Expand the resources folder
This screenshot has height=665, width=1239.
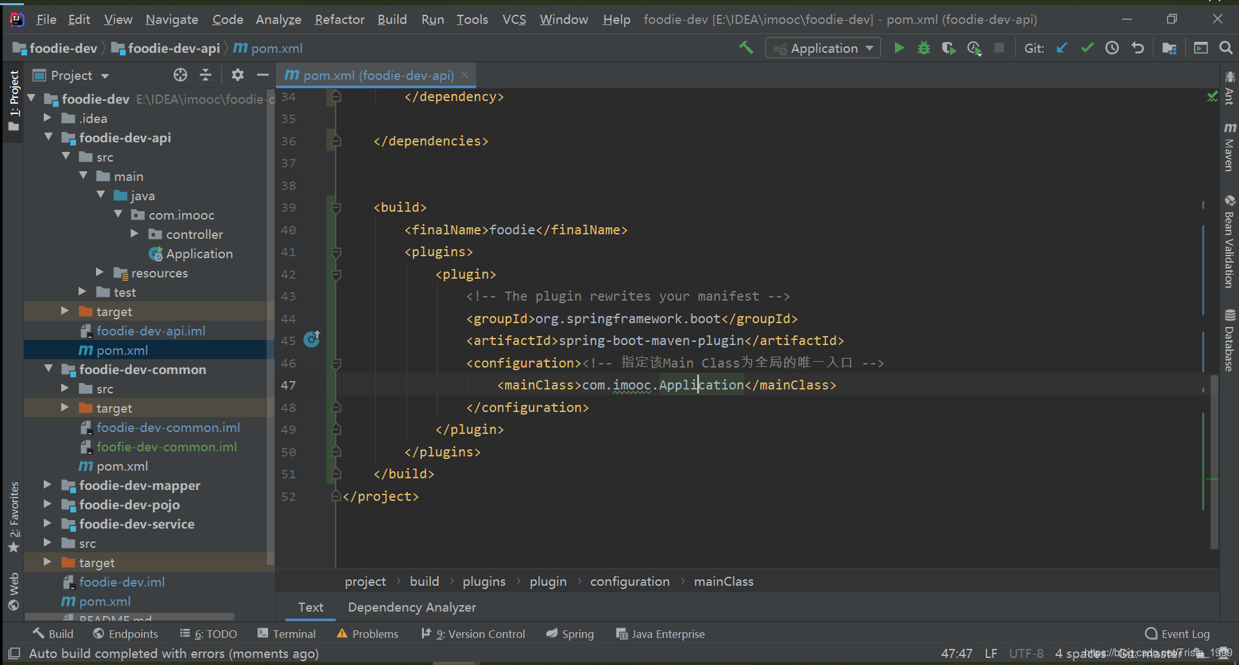click(99, 272)
